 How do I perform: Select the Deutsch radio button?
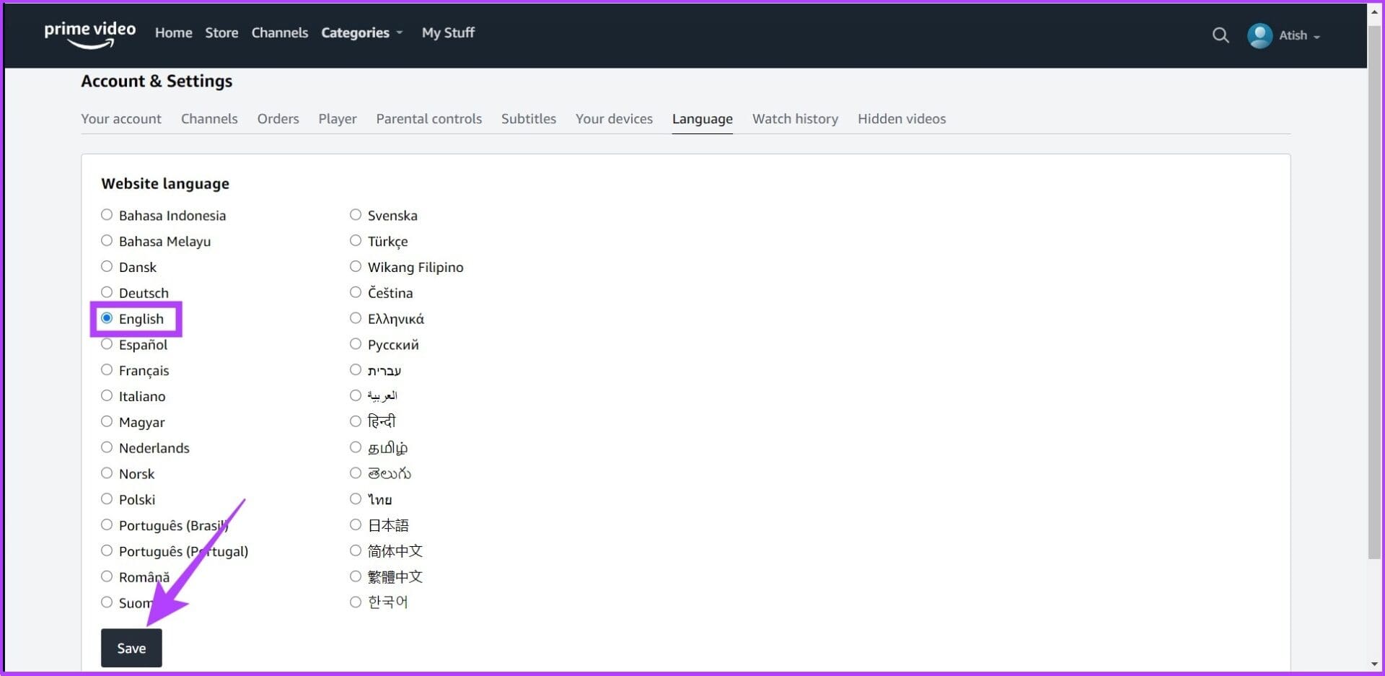click(x=107, y=291)
